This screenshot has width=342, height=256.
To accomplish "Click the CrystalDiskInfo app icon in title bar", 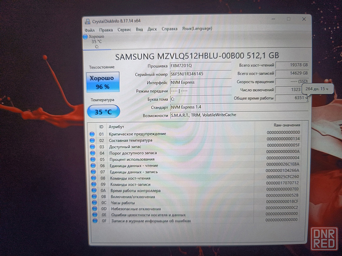I will [x=88, y=21].
